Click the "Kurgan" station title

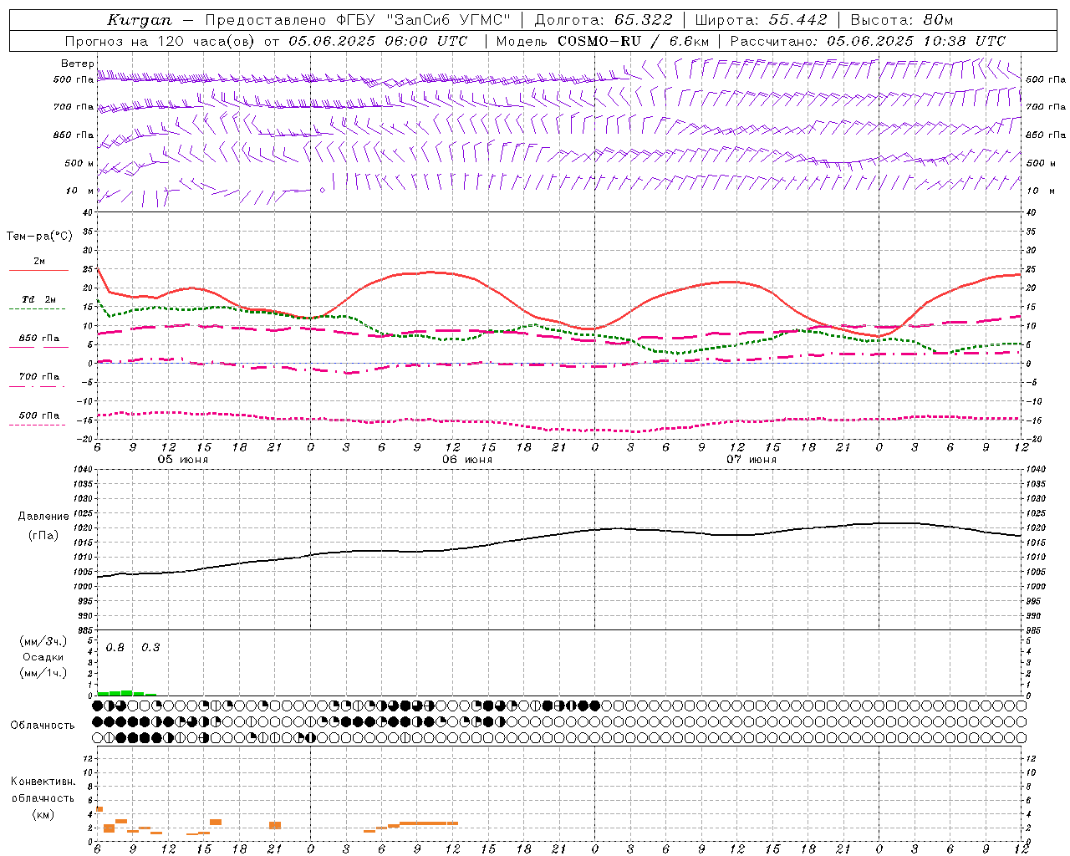click(x=140, y=20)
